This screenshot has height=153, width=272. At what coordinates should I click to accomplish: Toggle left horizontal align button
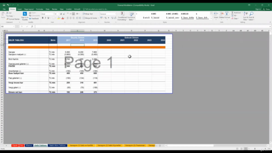pyautogui.click(x=68, y=18)
